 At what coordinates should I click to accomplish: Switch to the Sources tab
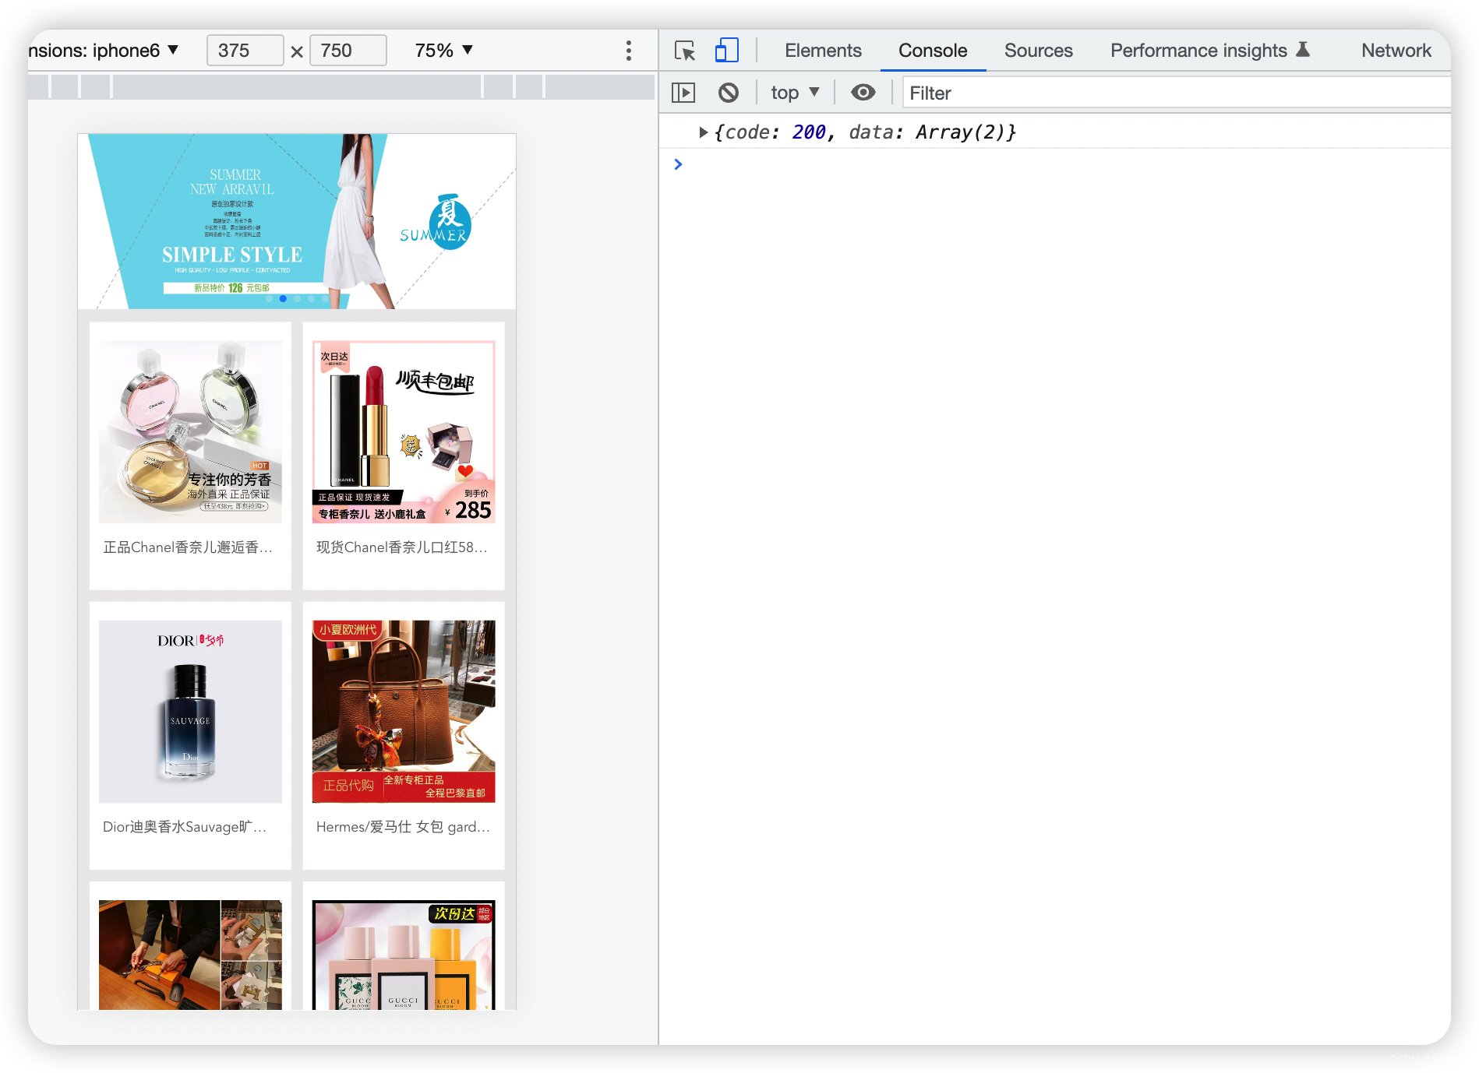click(1038, 51)
